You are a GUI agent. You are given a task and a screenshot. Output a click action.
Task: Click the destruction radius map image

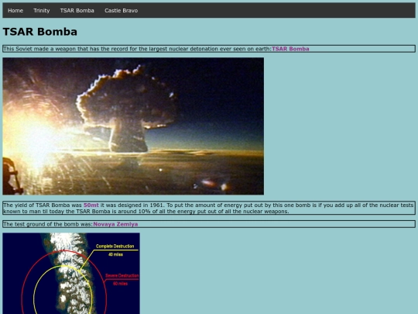[x=71, y=274]
